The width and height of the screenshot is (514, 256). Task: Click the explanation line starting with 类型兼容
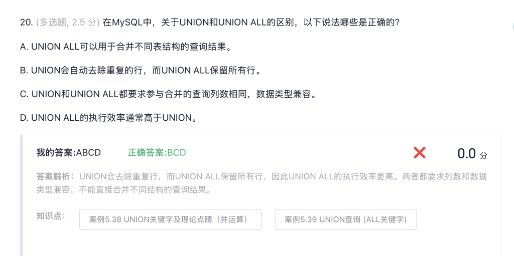pos(123,190)
